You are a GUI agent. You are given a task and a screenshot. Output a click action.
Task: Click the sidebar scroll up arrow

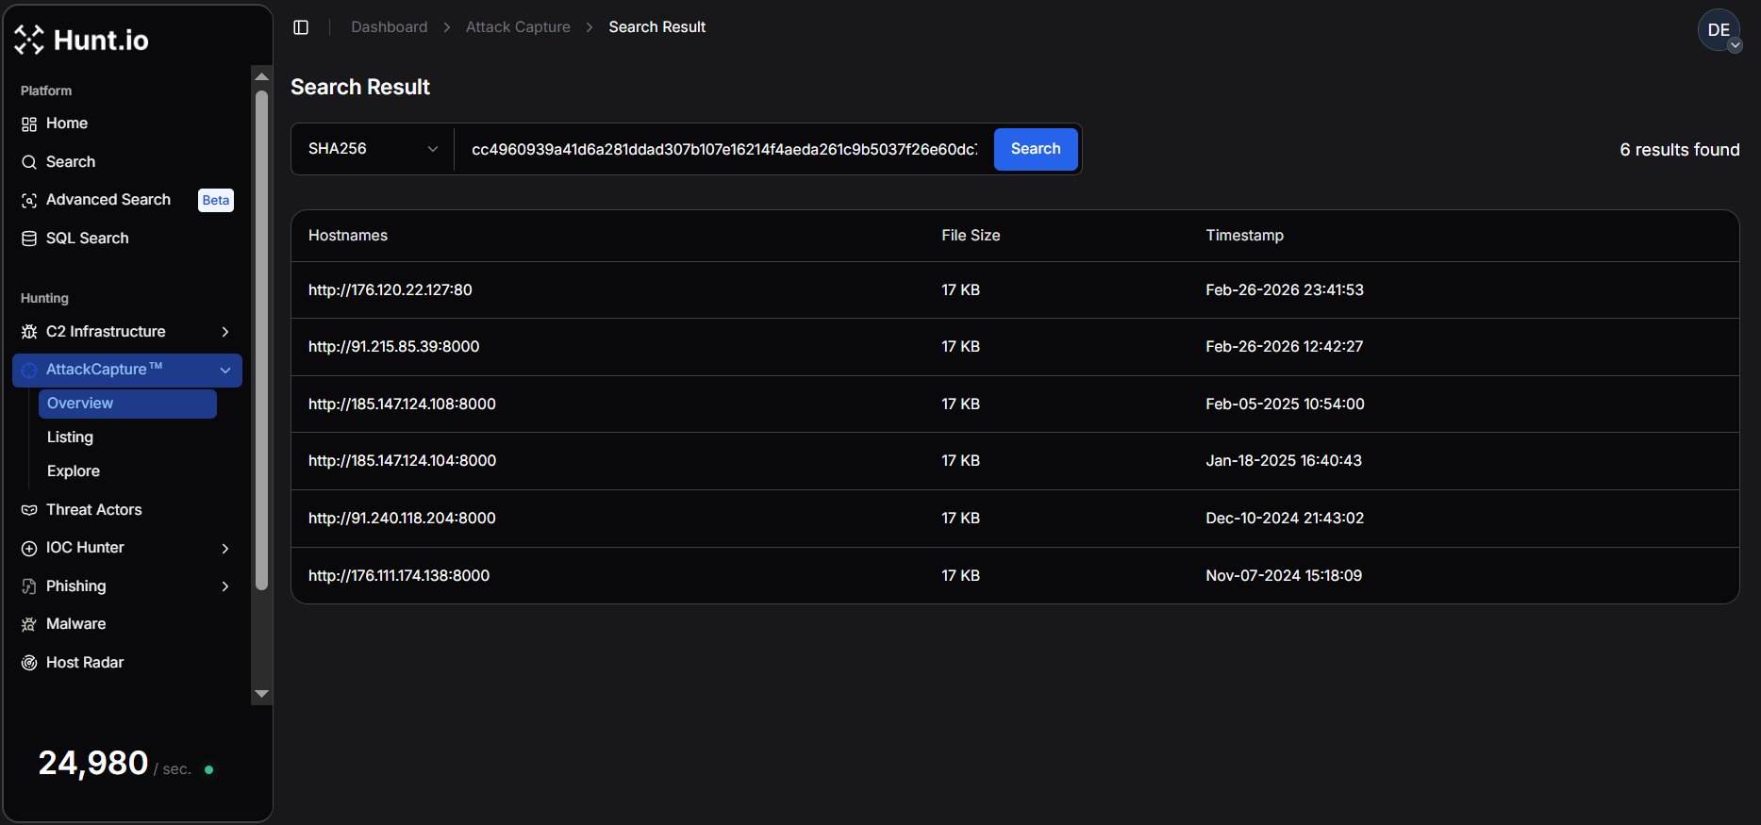point(262,76)
